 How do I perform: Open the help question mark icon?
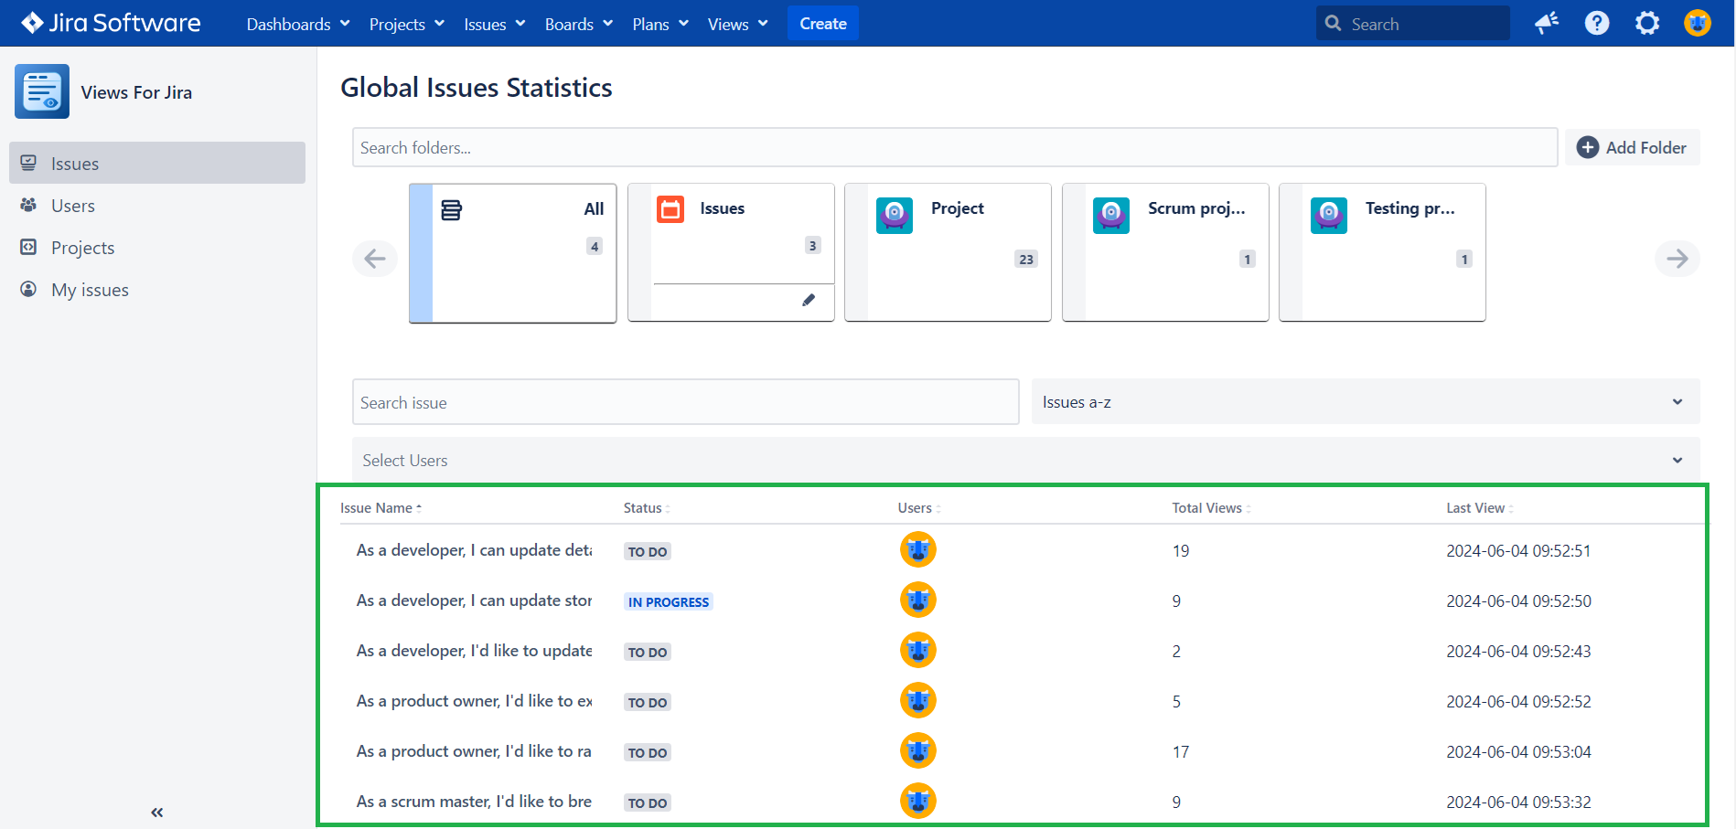[x=1596, y=24]
